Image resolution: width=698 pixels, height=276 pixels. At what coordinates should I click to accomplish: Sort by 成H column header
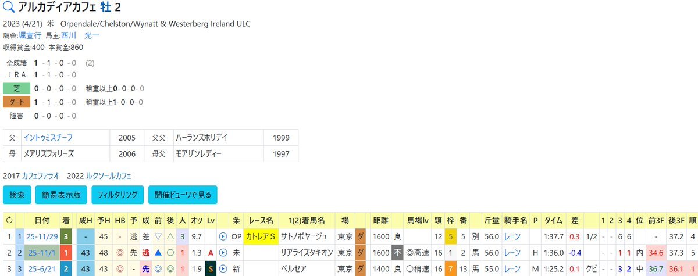[x=85, y=221]
